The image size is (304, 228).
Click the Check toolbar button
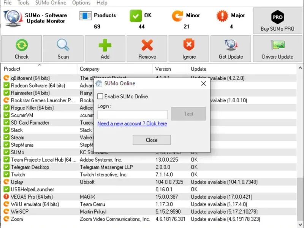(22, 49)
